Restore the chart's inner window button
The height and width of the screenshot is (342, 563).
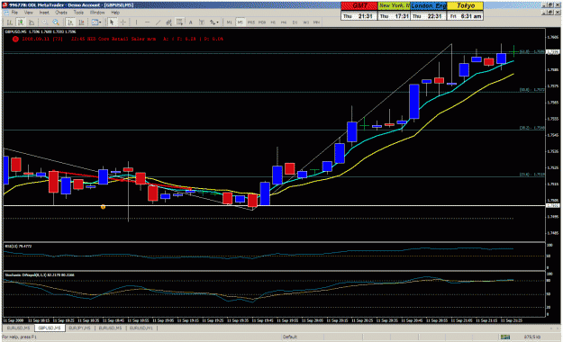coord(550,13)
